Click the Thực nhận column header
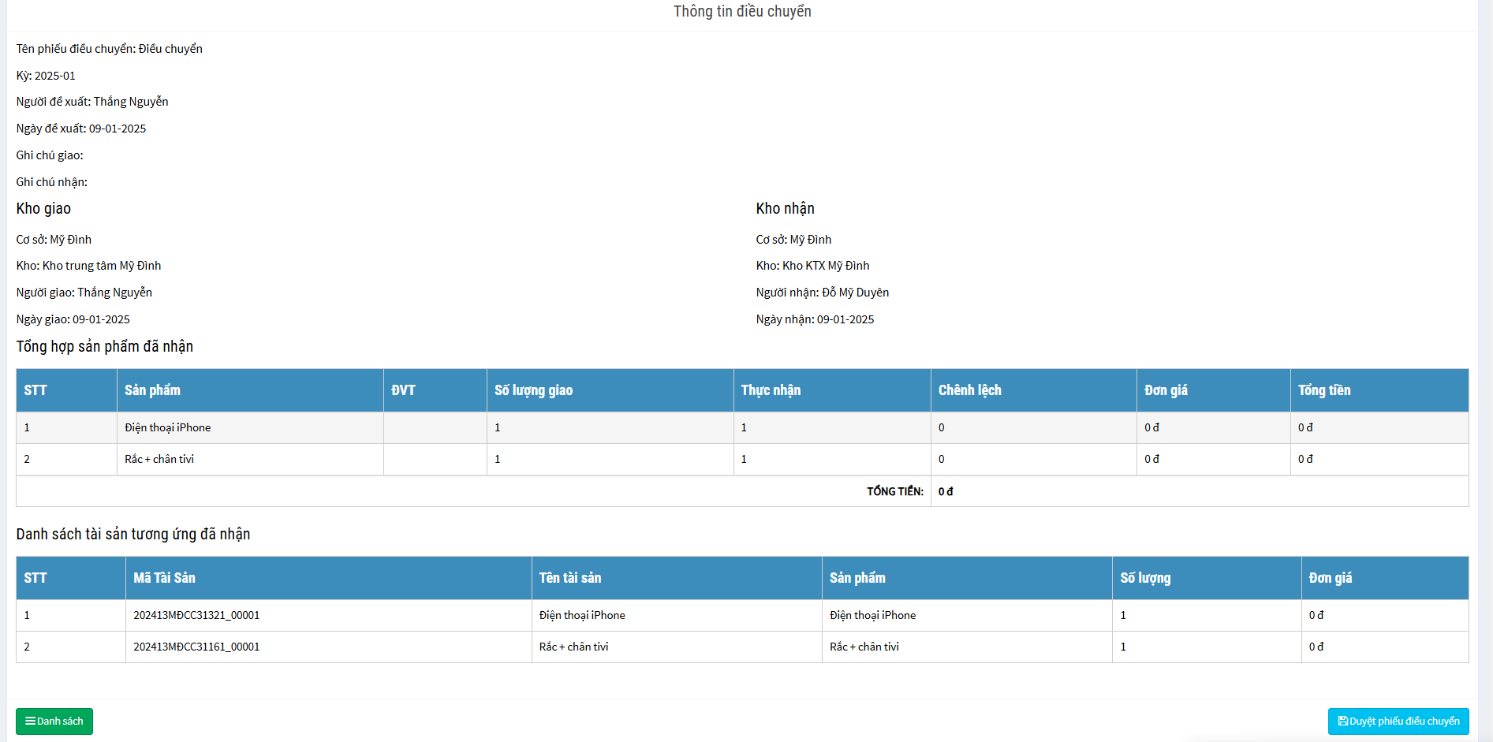 770,390
